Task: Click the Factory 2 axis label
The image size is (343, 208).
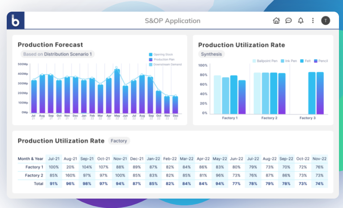Action: 269,118
